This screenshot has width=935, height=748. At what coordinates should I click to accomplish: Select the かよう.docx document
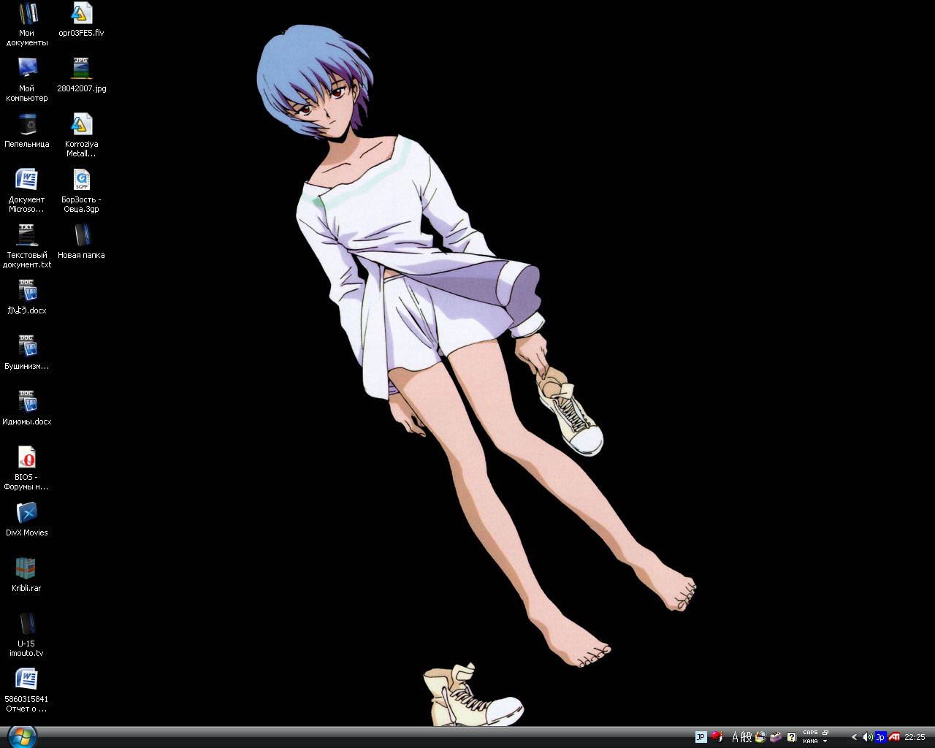click(x=27, y=297)
